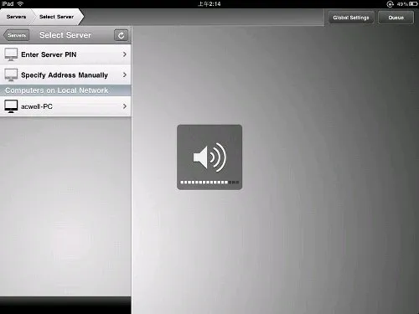
Task: Tap the battery icon in status bar
Action: [x=413, y=4]
